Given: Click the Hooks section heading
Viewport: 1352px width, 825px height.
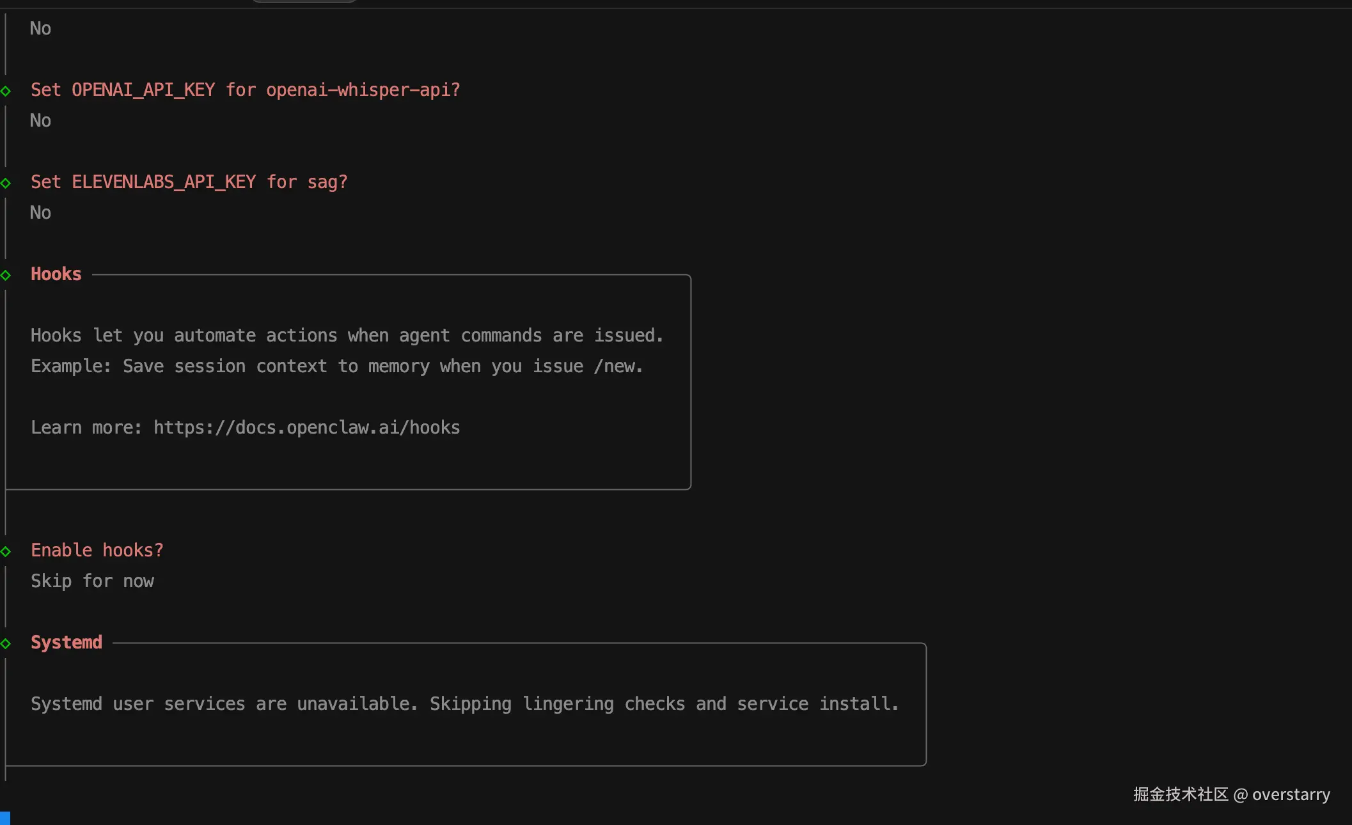Looking at the screenshot, I should [56, 274].
